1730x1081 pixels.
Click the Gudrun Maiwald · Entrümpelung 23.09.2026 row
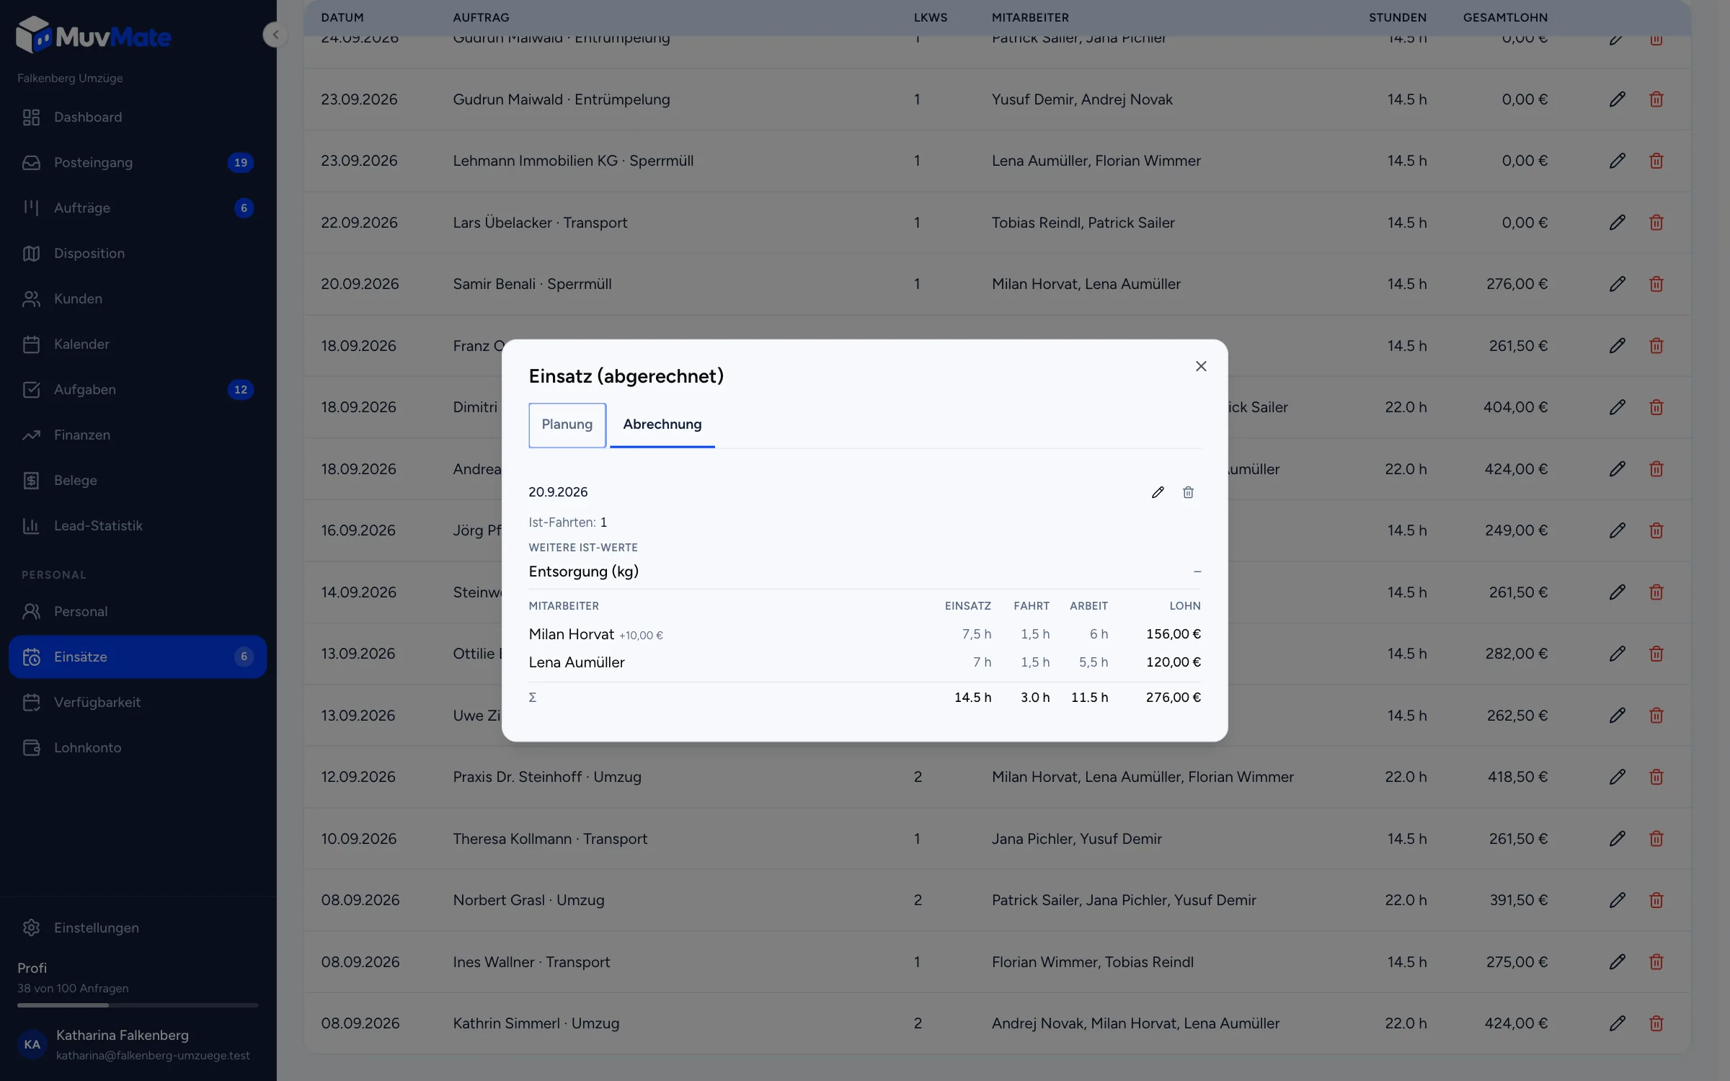pyautogui.click(x=997, y=99)
